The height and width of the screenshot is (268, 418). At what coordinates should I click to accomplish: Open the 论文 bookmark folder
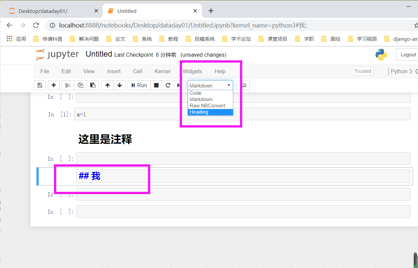point(116,39)
